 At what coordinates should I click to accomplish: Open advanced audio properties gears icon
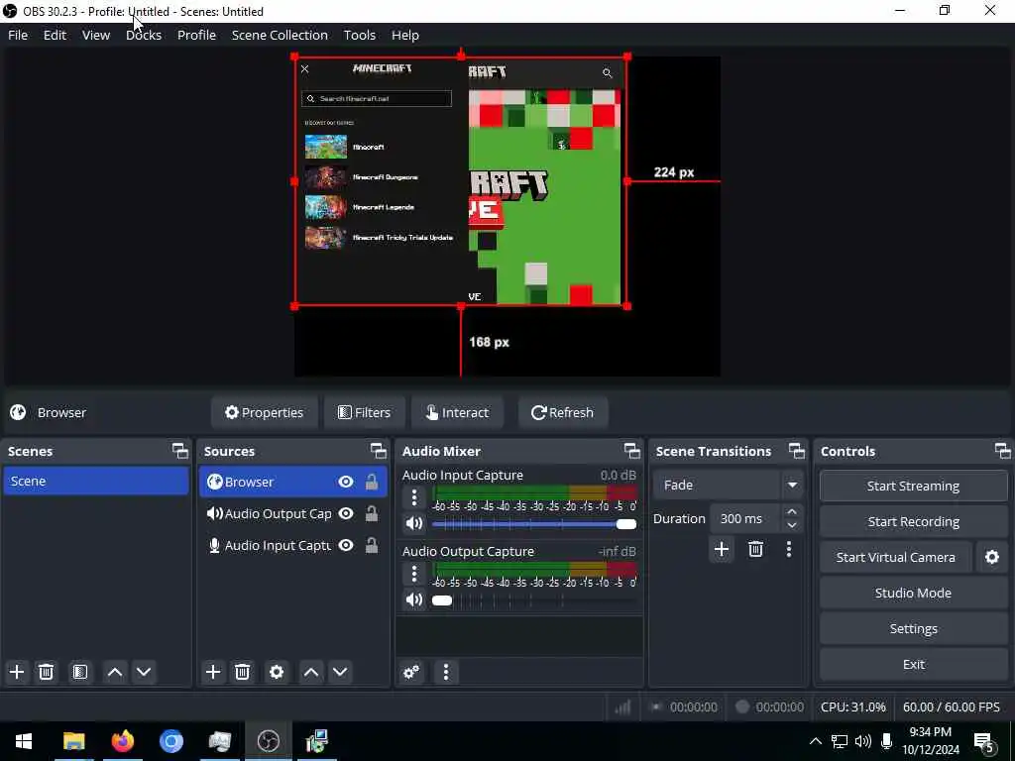click(411, 672)
